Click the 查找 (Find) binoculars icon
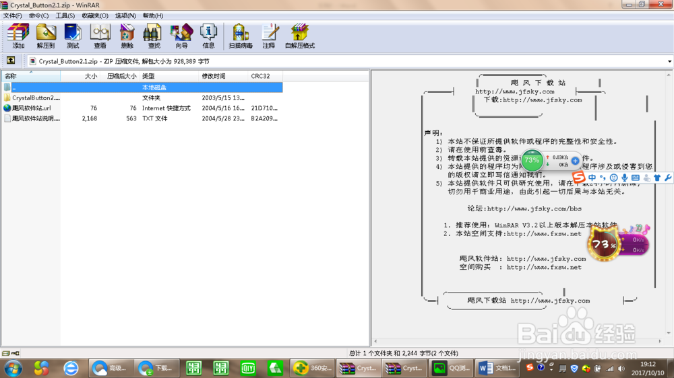 [154, 36]
